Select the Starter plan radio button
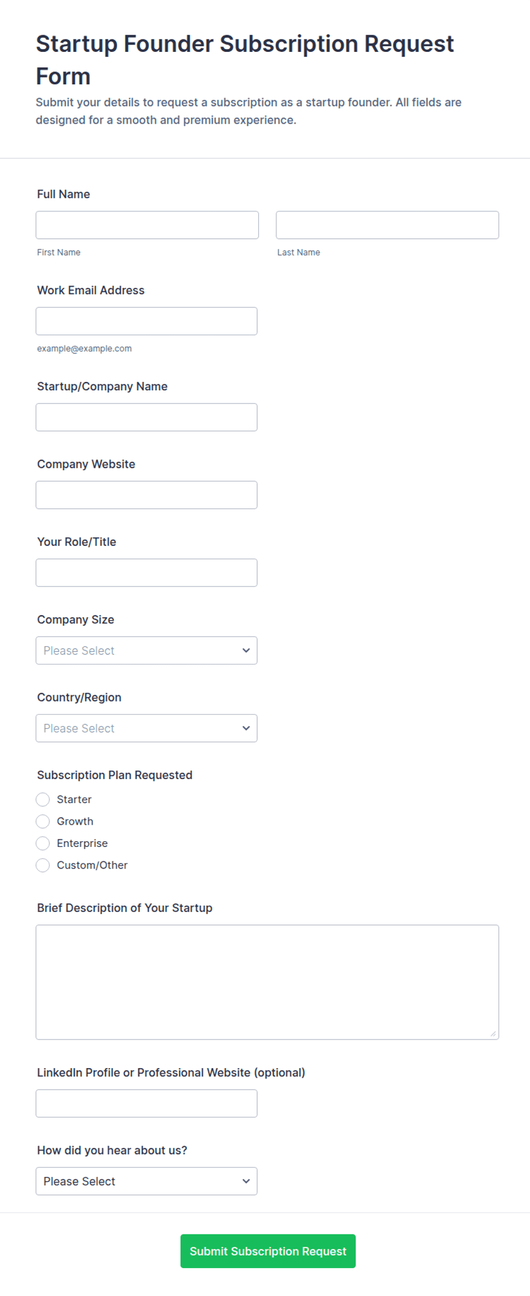The image size is (530, 1296). (43, 800)
